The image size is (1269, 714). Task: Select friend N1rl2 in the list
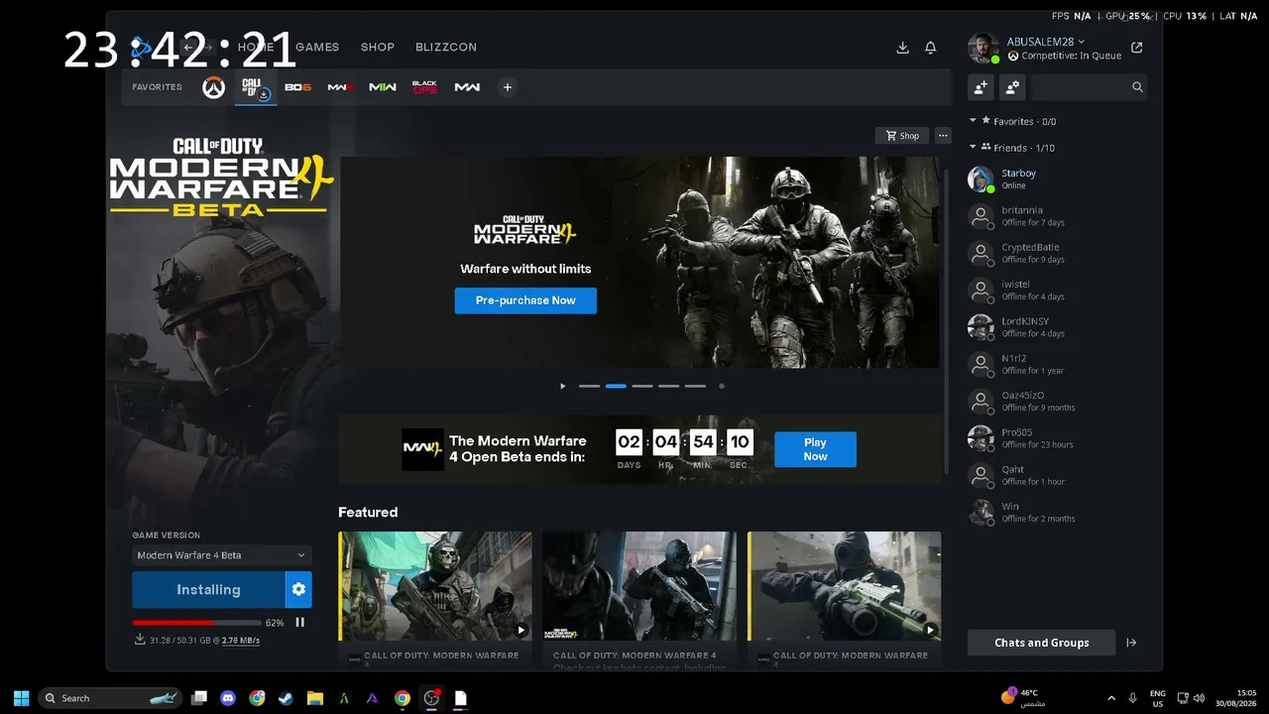pos(1056,364)
